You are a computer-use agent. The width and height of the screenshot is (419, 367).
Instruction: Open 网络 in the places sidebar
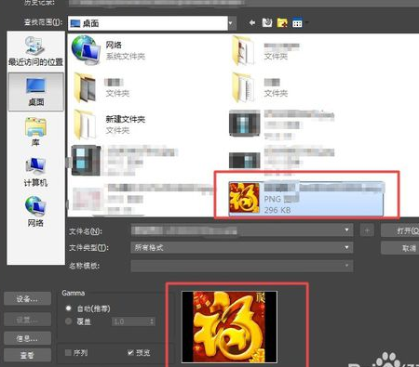(35, 212)
